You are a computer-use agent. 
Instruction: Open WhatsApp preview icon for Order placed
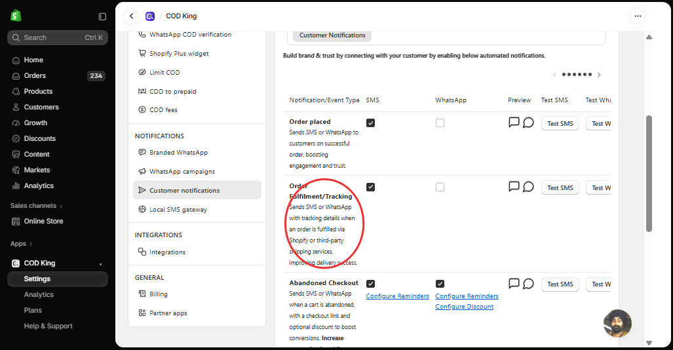coord(528,123)
